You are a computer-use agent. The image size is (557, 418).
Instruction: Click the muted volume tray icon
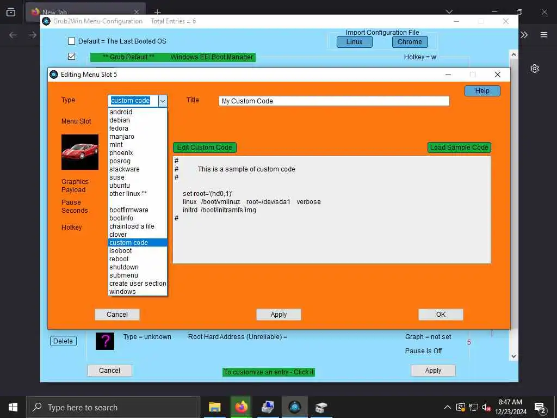point(486,407)
